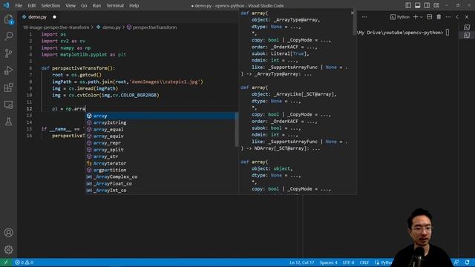The width and height of the screenshot is (475, 267).
Task: Open the launch profile dropdown arrow
Action: coord(422,17)
